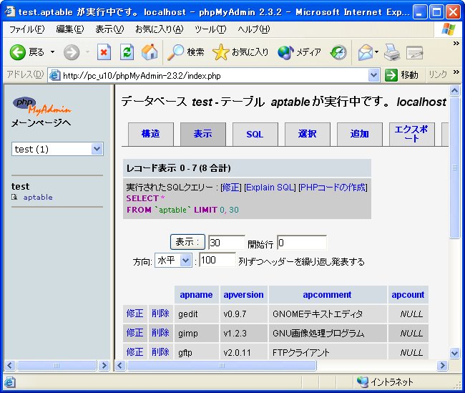The width and height of the screenshot is (465, 393).
Task: Click the Forward arrow icon
Action: pyautogui.click(x=72, y=52)
